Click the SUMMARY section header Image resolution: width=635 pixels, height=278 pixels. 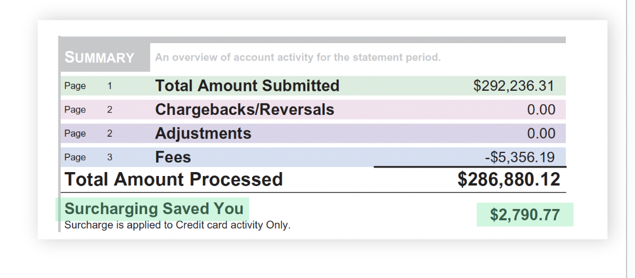tap(99, 57)
